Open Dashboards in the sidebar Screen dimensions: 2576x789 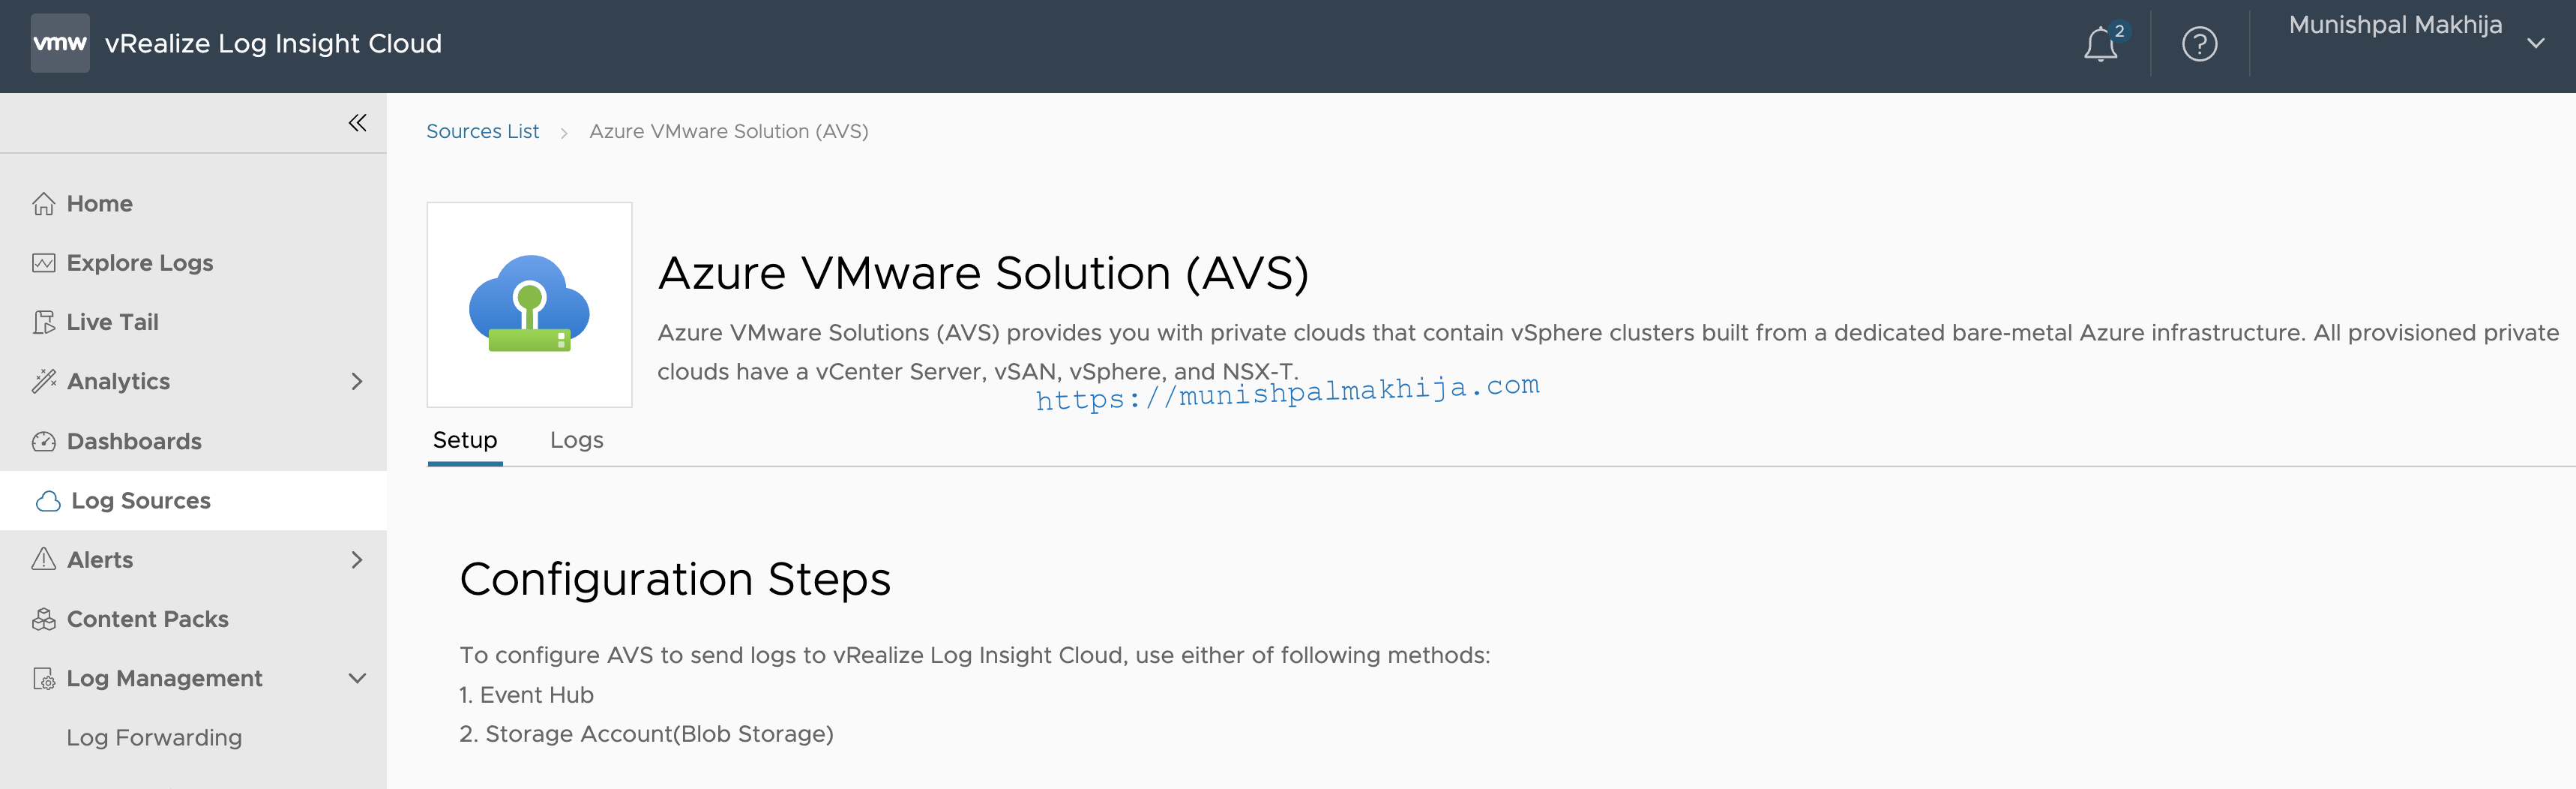pos(134,441)
